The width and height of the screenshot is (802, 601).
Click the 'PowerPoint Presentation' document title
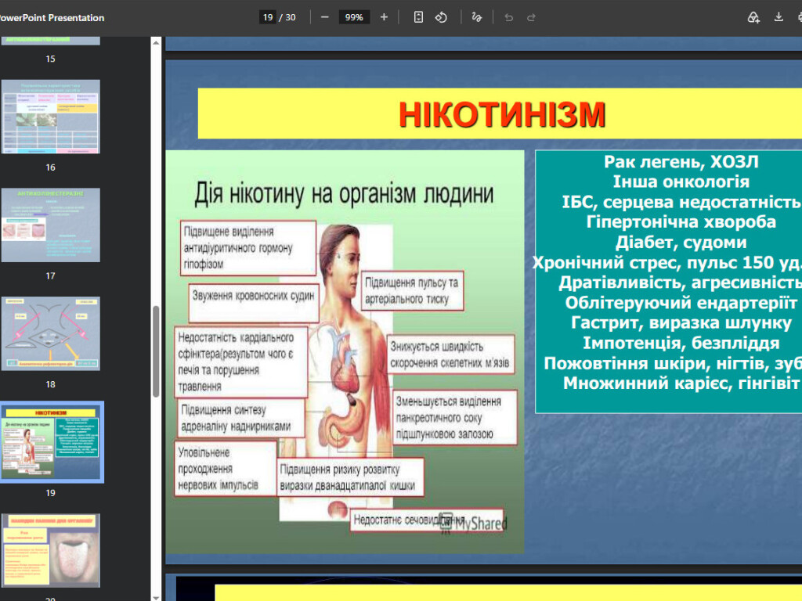[x=52, y=17]
